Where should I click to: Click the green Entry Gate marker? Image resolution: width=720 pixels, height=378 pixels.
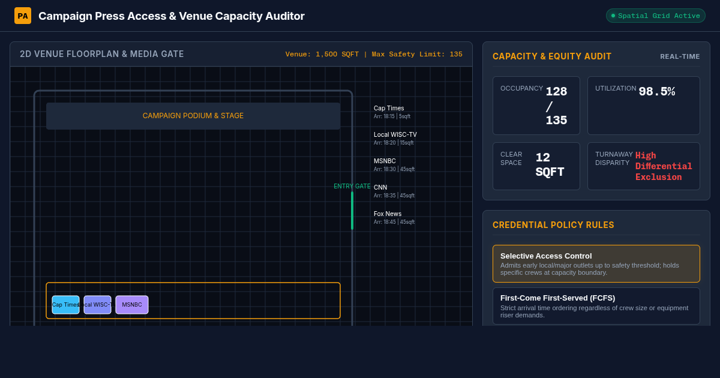[x=352, y=211]
